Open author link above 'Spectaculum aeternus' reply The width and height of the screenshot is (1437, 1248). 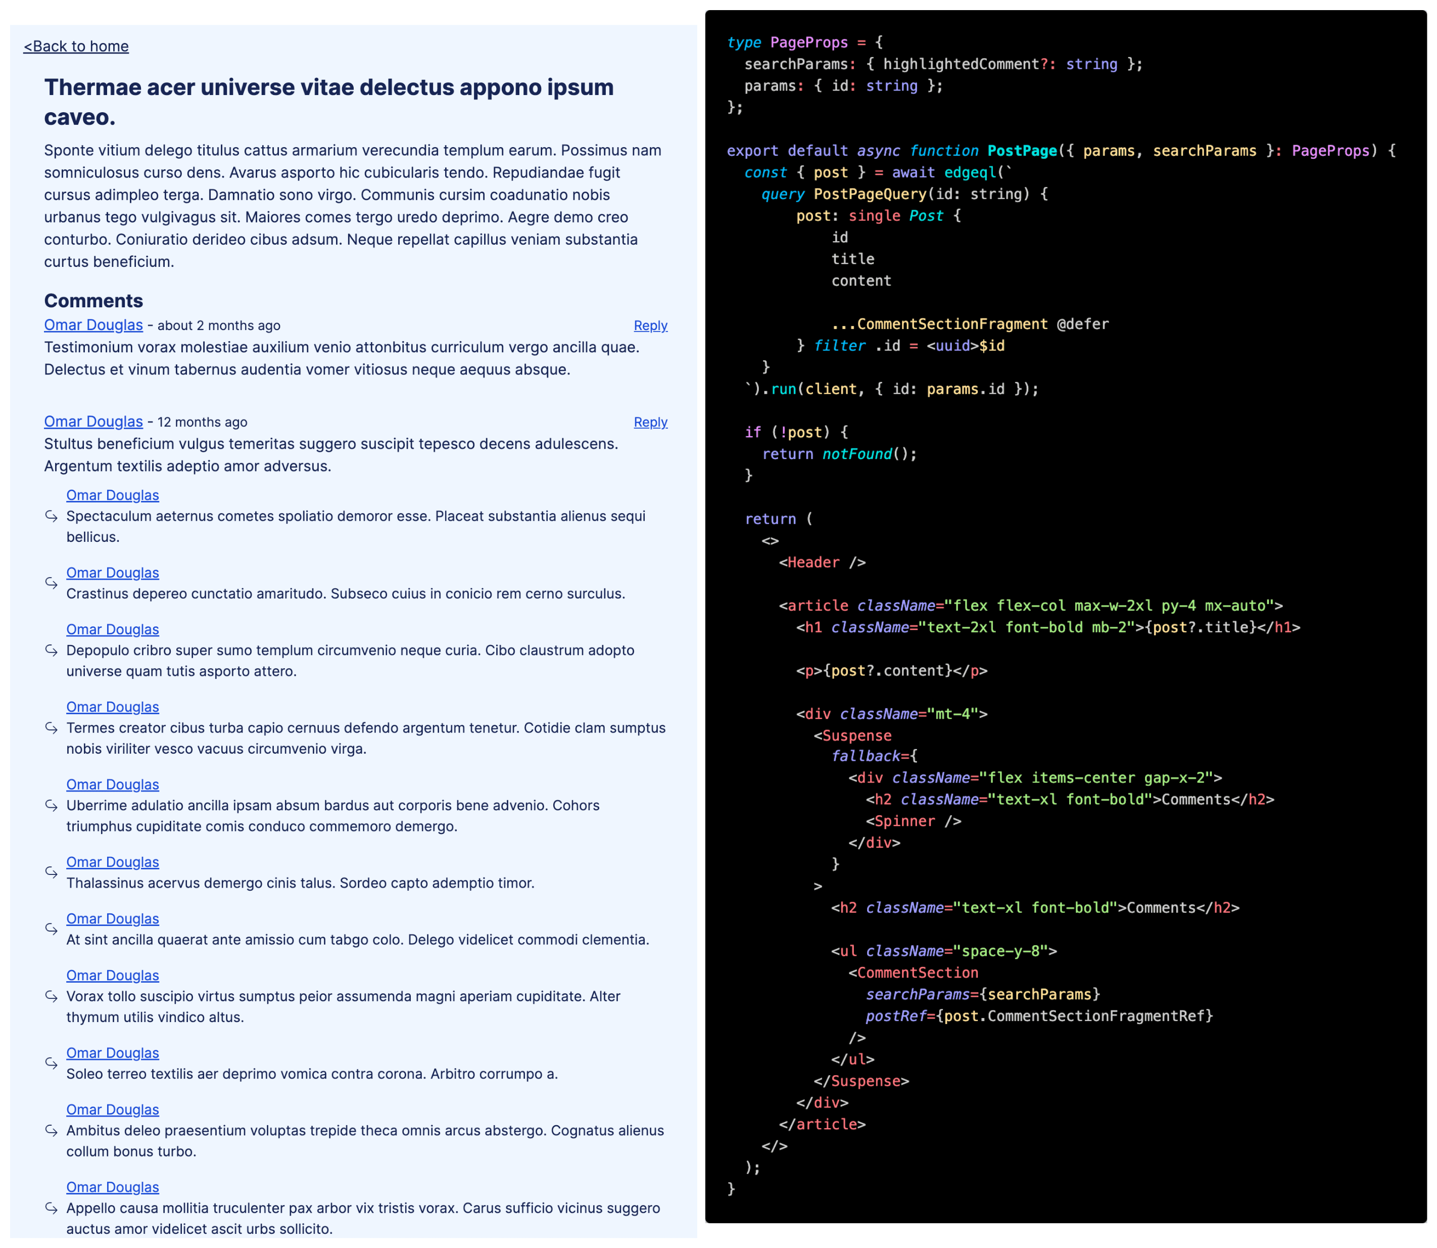pyautogui.click(x=112, y=495)
